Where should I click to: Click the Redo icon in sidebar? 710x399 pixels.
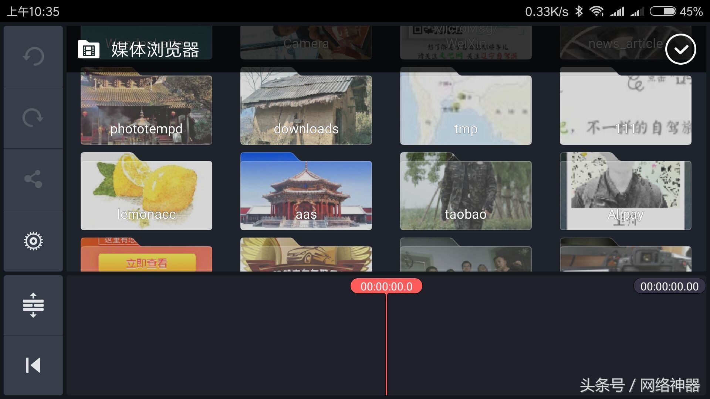point(33,117)
